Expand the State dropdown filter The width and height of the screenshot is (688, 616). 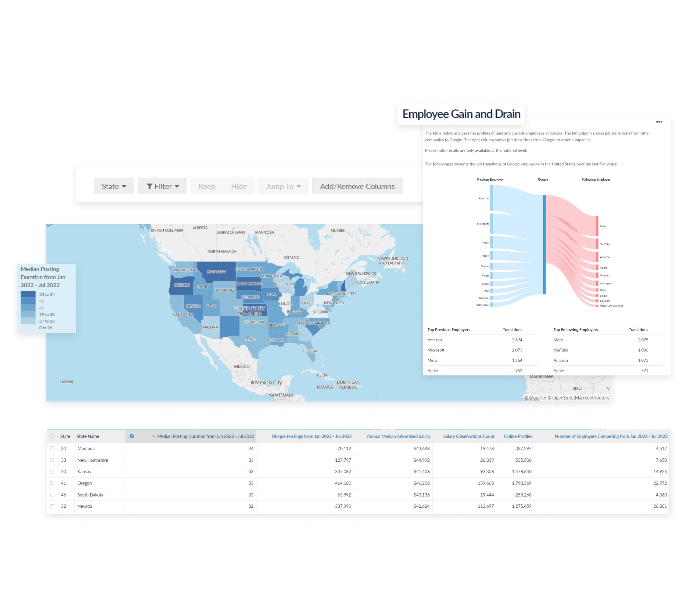pyautogui.click(x=113, y=186)
